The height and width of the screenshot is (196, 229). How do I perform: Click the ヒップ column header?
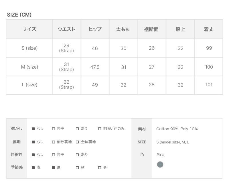[x=95, y=29]
